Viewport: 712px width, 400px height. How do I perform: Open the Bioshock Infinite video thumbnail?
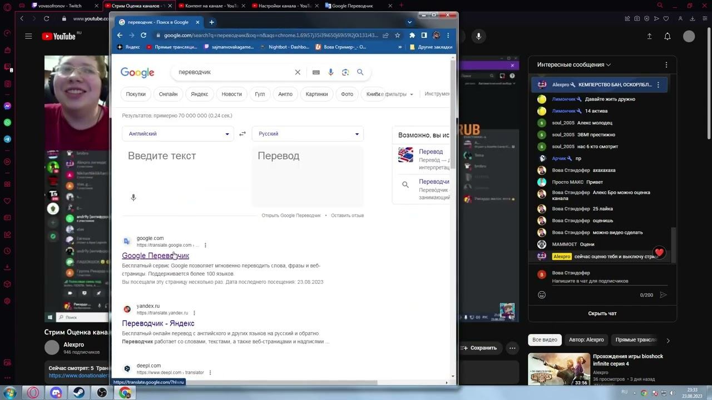point(559,369)
